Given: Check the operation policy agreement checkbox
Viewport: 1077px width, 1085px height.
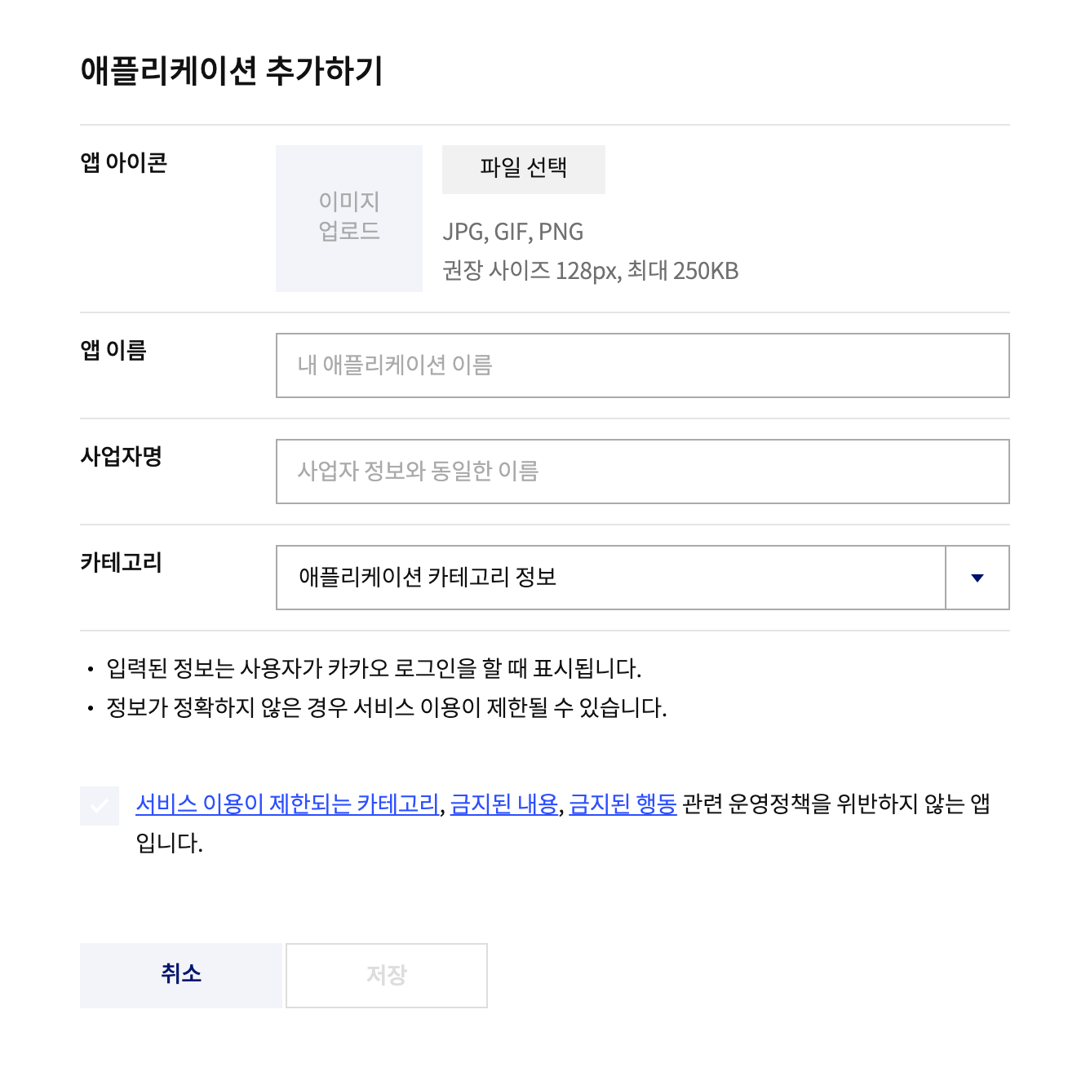Looking at the screenshot, I should [x=100, y=806].
